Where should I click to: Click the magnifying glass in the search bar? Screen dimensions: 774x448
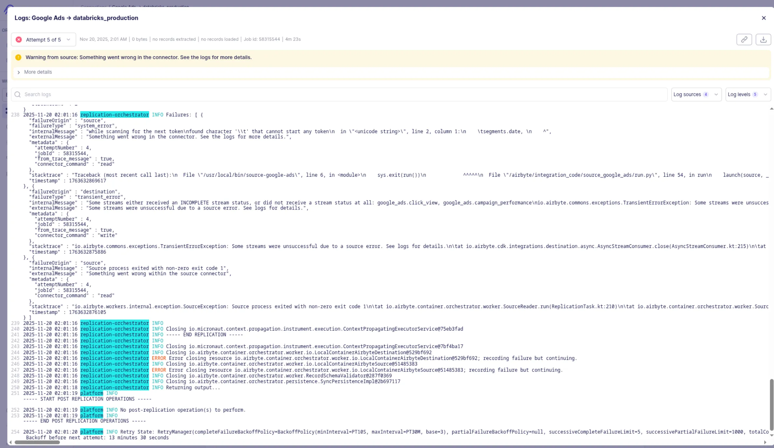pyautogui.click(x=17, y=94)
